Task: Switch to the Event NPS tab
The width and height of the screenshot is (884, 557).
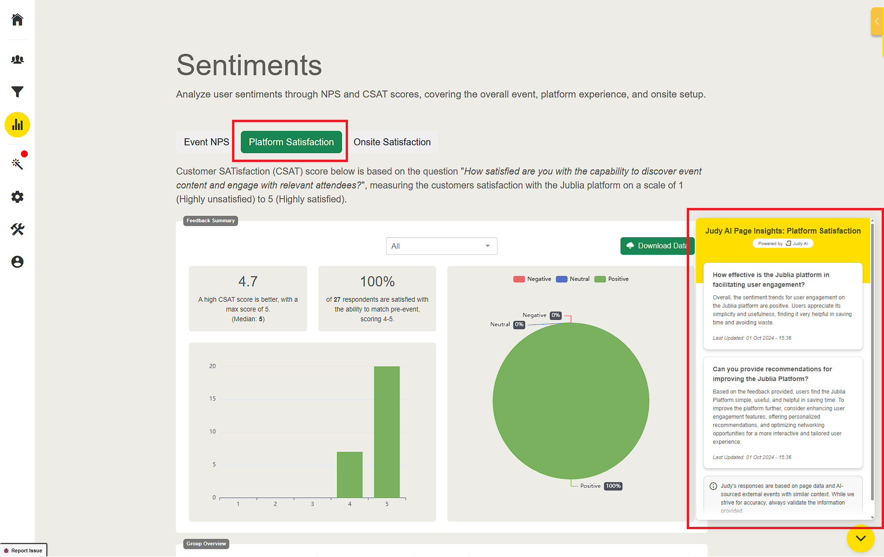Action: click(206, 142)
